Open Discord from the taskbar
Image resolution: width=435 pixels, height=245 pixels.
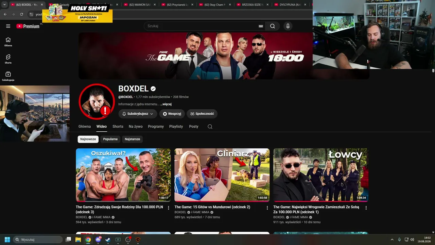point(98,240)
